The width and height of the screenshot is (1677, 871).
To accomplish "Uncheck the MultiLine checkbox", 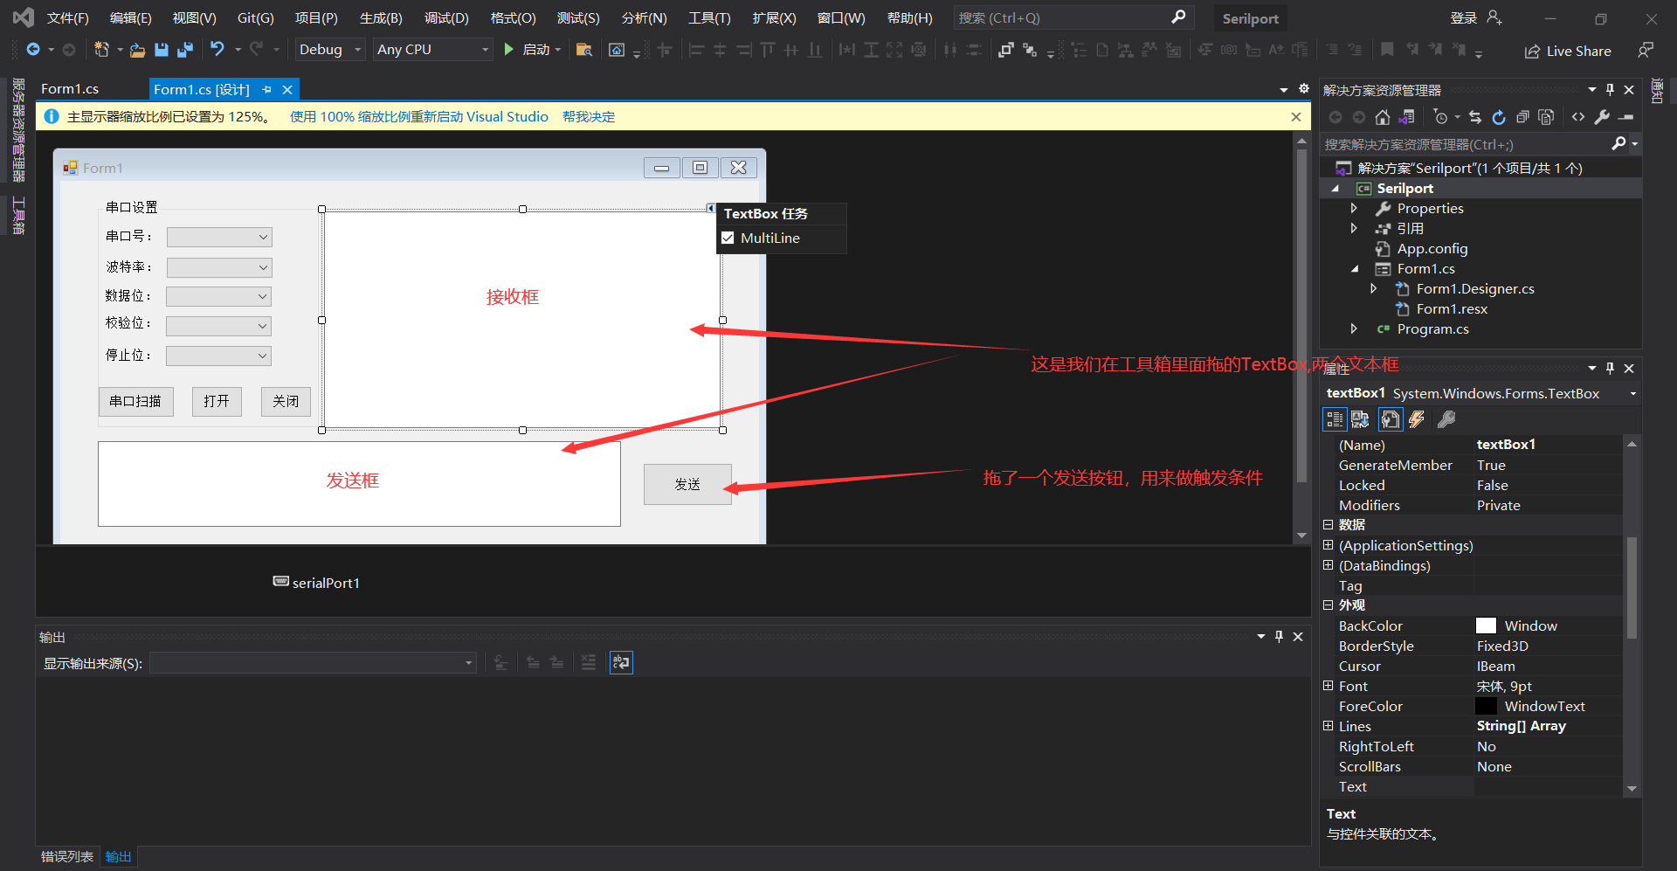I will pos(728,238).
